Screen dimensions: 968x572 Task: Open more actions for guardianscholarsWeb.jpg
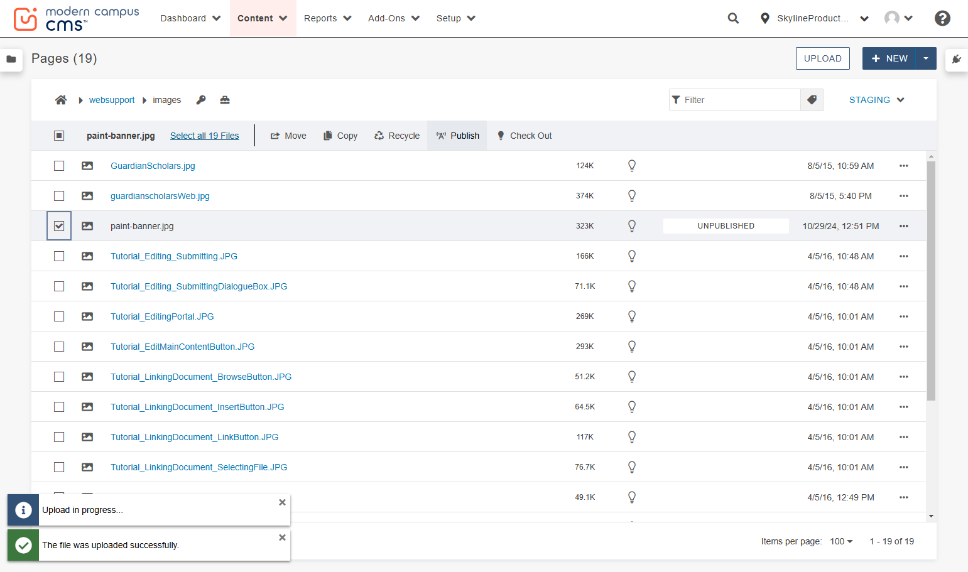point(904,196)
